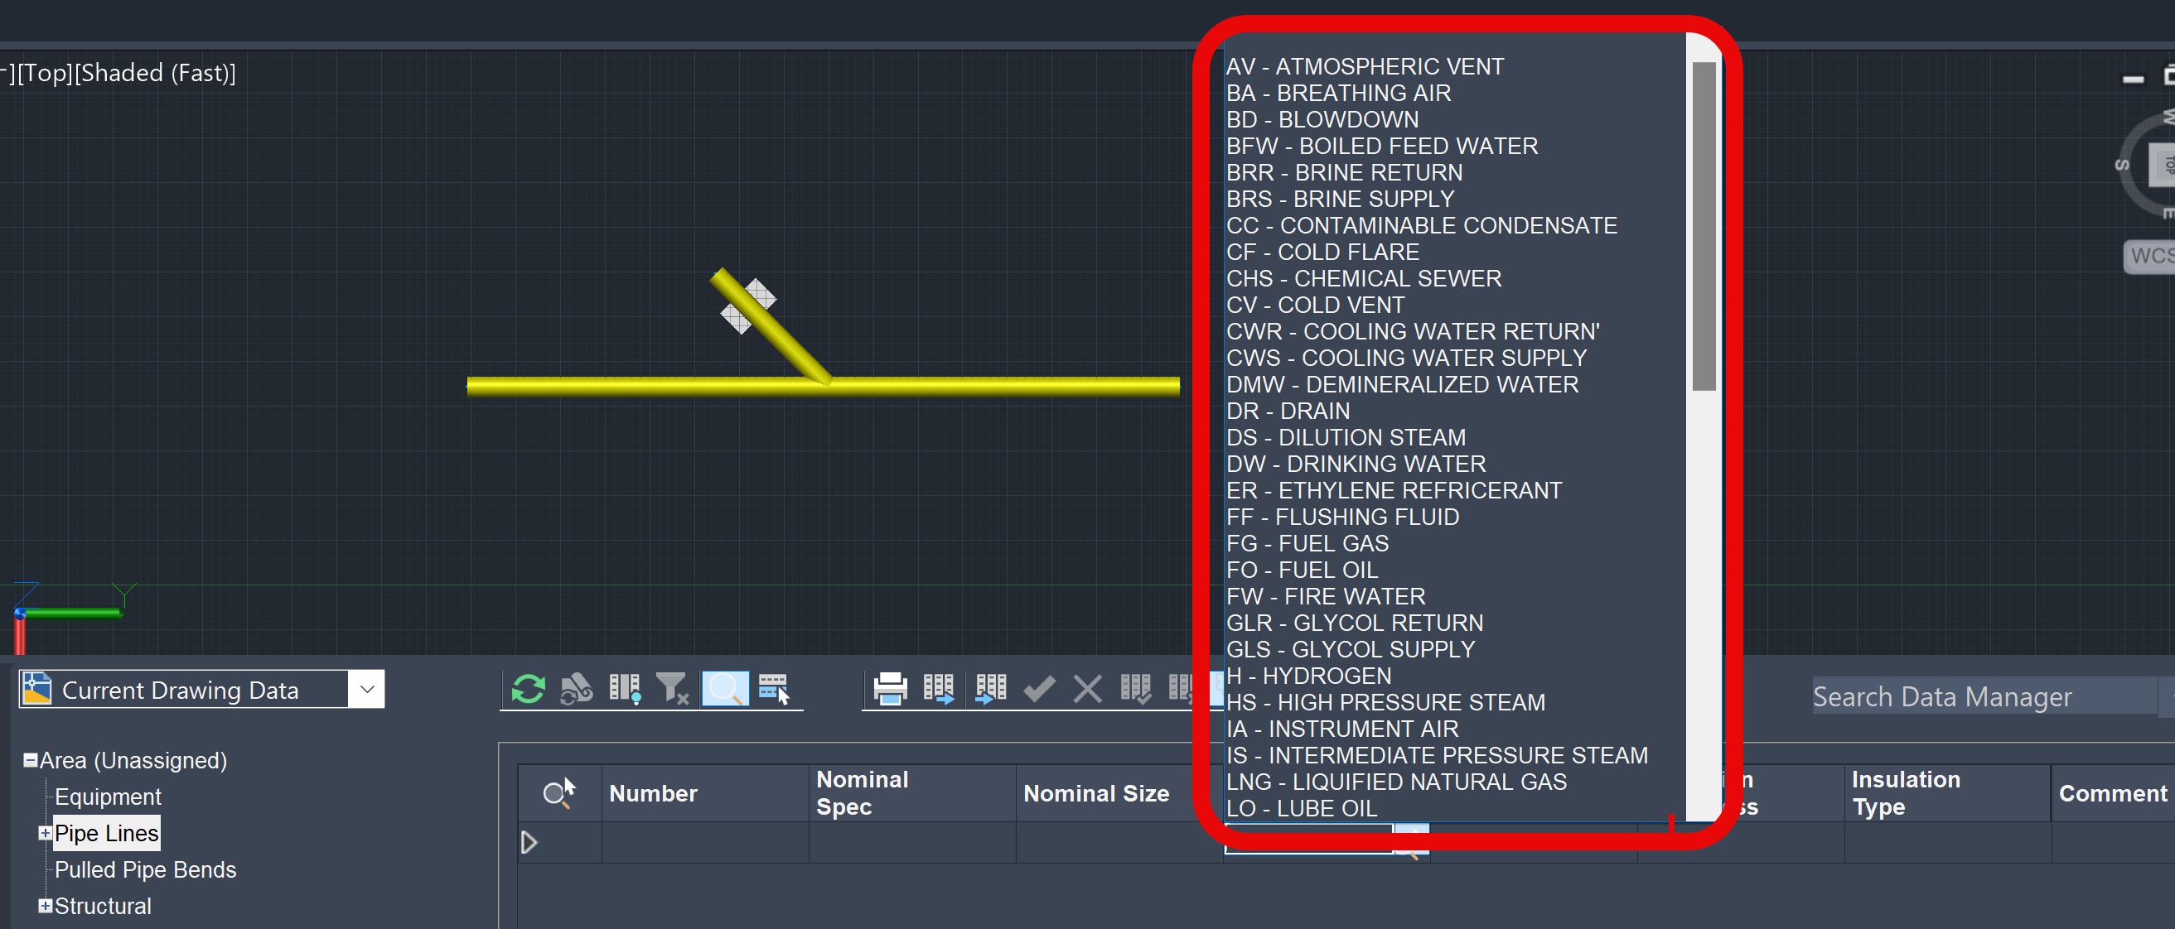2175x929 pixels.
Task: Choose FW - FIRE WATER option
Action: point(1325,596)
